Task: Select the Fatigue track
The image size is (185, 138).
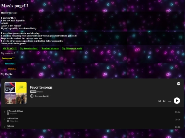Action: coord(10,126)
